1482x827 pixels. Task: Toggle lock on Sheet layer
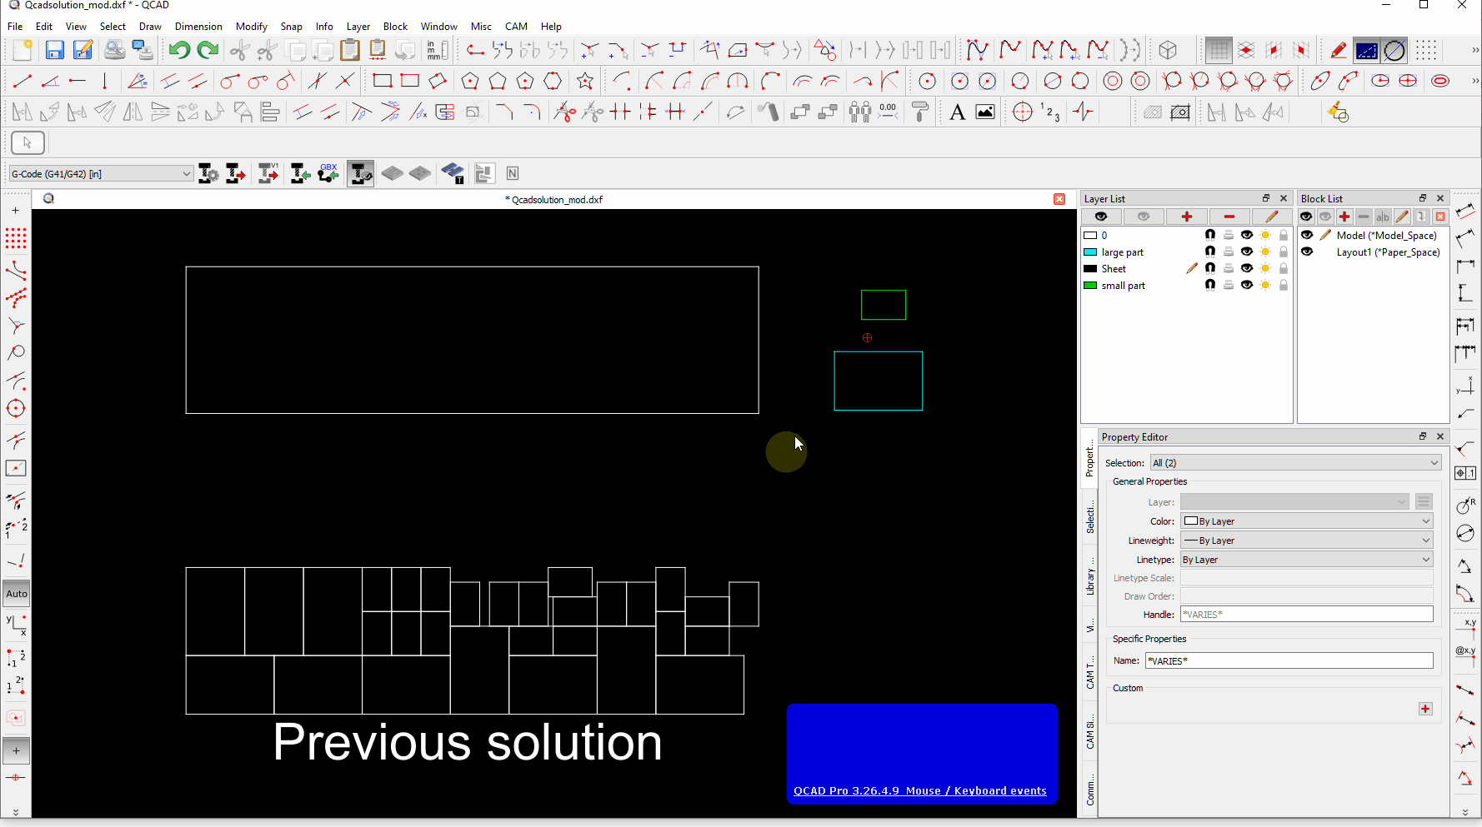[x=1283, y=268]
